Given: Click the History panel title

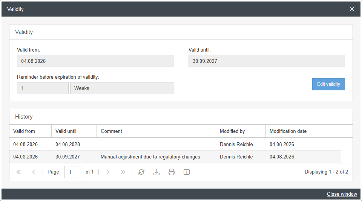Looking at the screenshot, I should pos(24,117).
